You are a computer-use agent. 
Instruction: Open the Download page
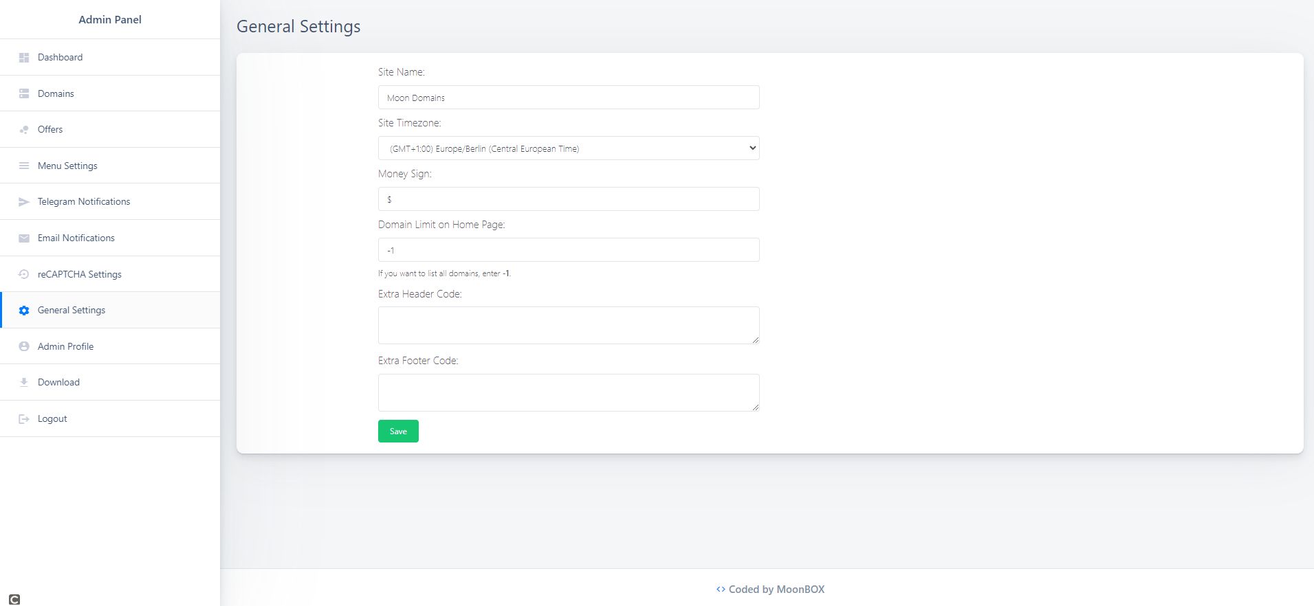(x=110, y=382)
